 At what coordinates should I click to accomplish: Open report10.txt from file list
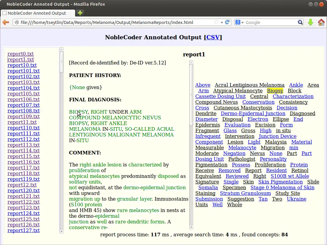pyautogui.click(x=22, y=65)
